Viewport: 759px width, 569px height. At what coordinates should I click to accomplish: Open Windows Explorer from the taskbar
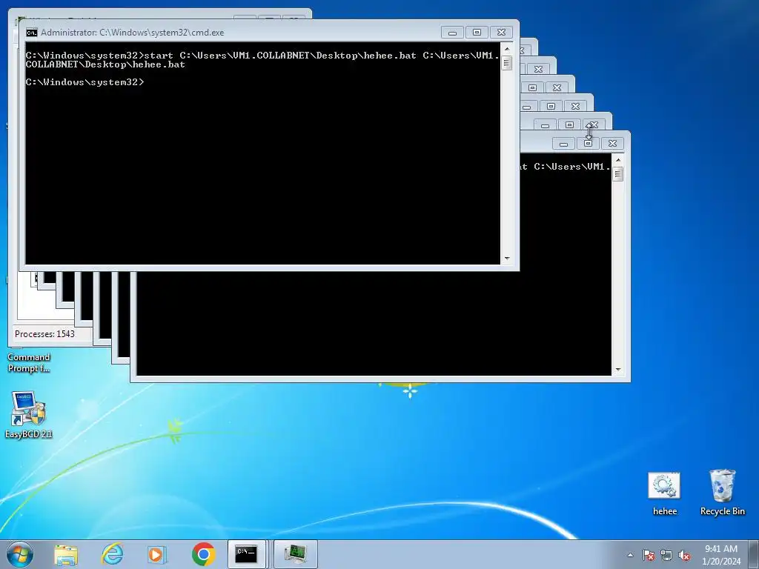click(x=66, y=554)
